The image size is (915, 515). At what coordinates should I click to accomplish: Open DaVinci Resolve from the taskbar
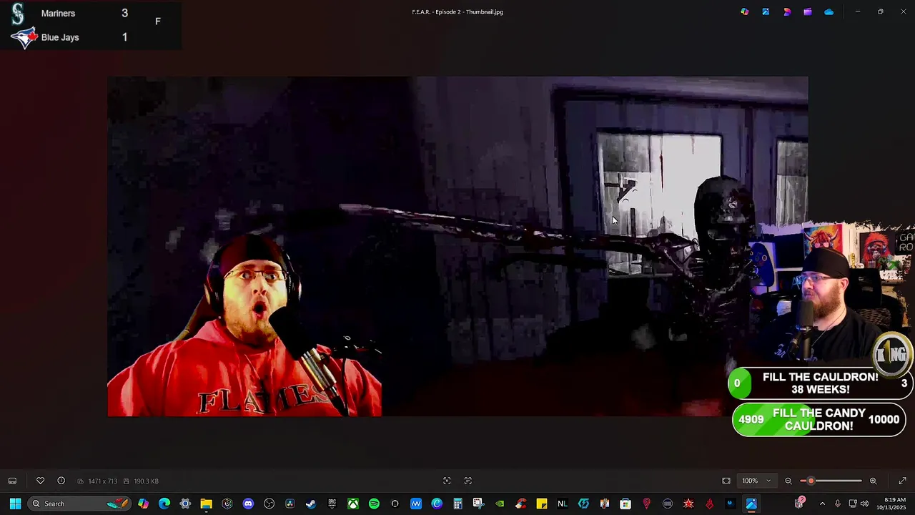click(x=290, y=504)
